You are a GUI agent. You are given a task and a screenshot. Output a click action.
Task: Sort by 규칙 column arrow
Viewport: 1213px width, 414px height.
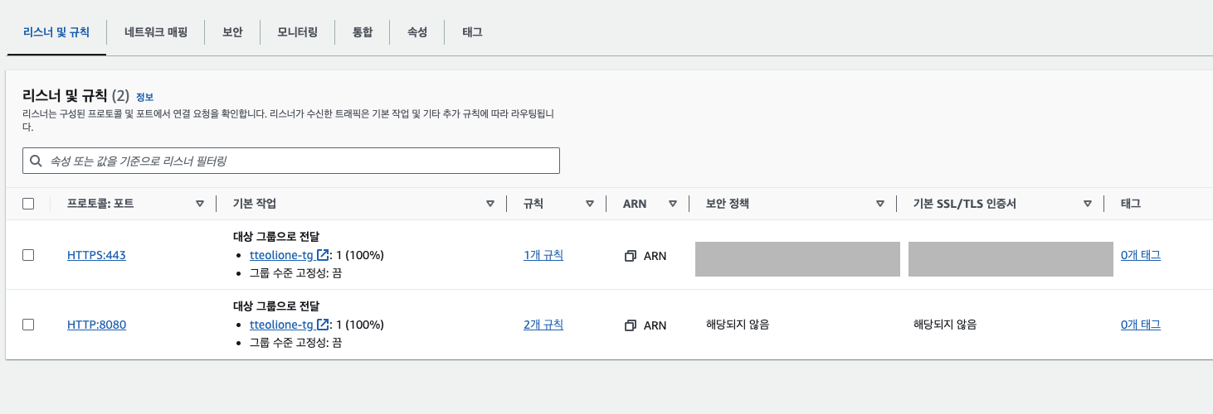(590, 204)
